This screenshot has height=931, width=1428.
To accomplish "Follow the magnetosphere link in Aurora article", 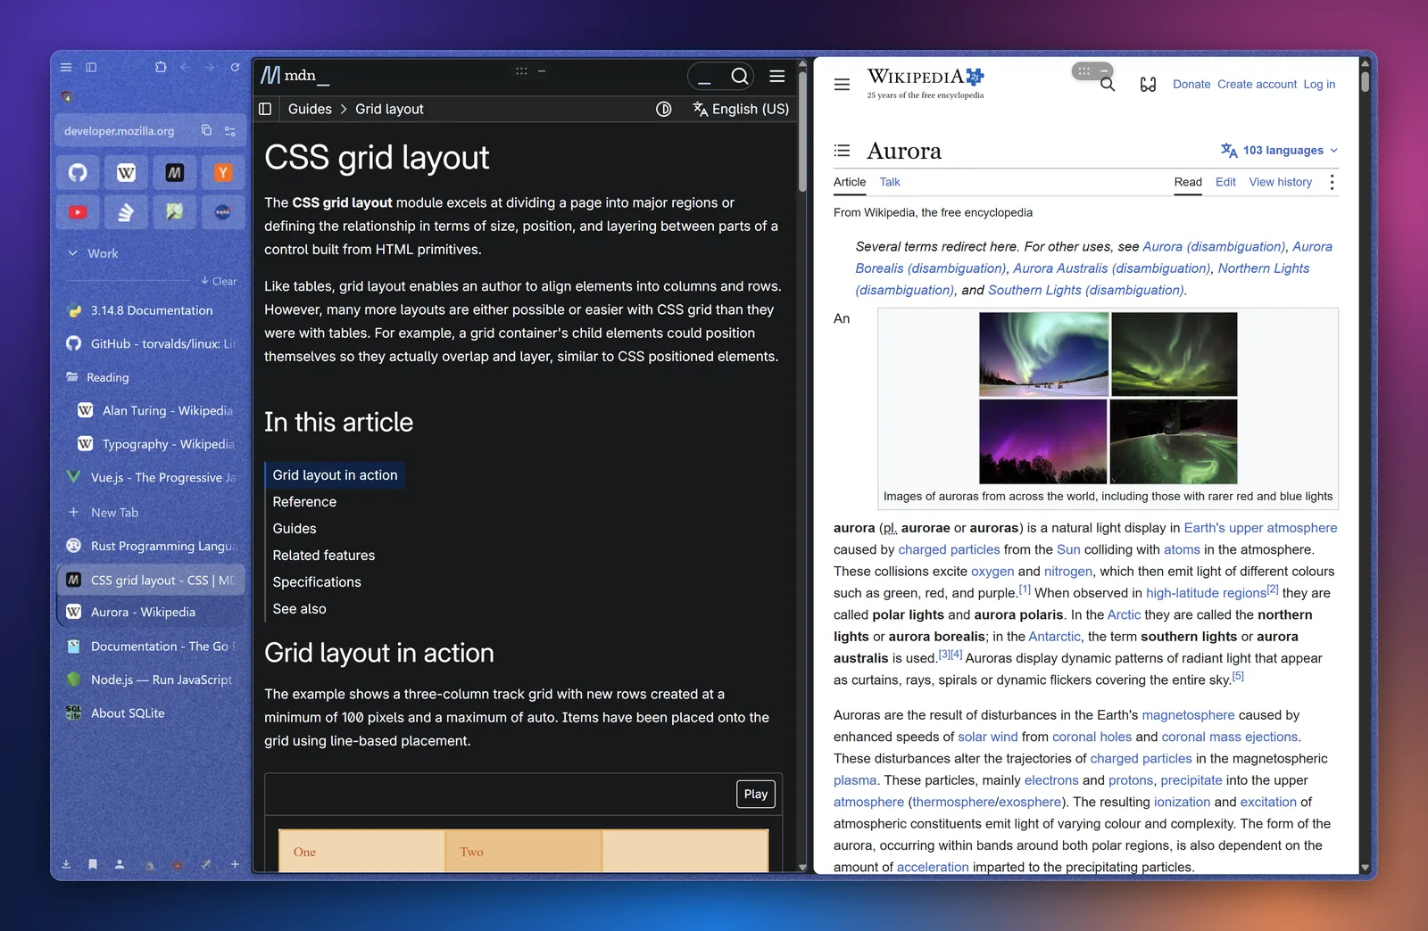I will (1188, 715).
